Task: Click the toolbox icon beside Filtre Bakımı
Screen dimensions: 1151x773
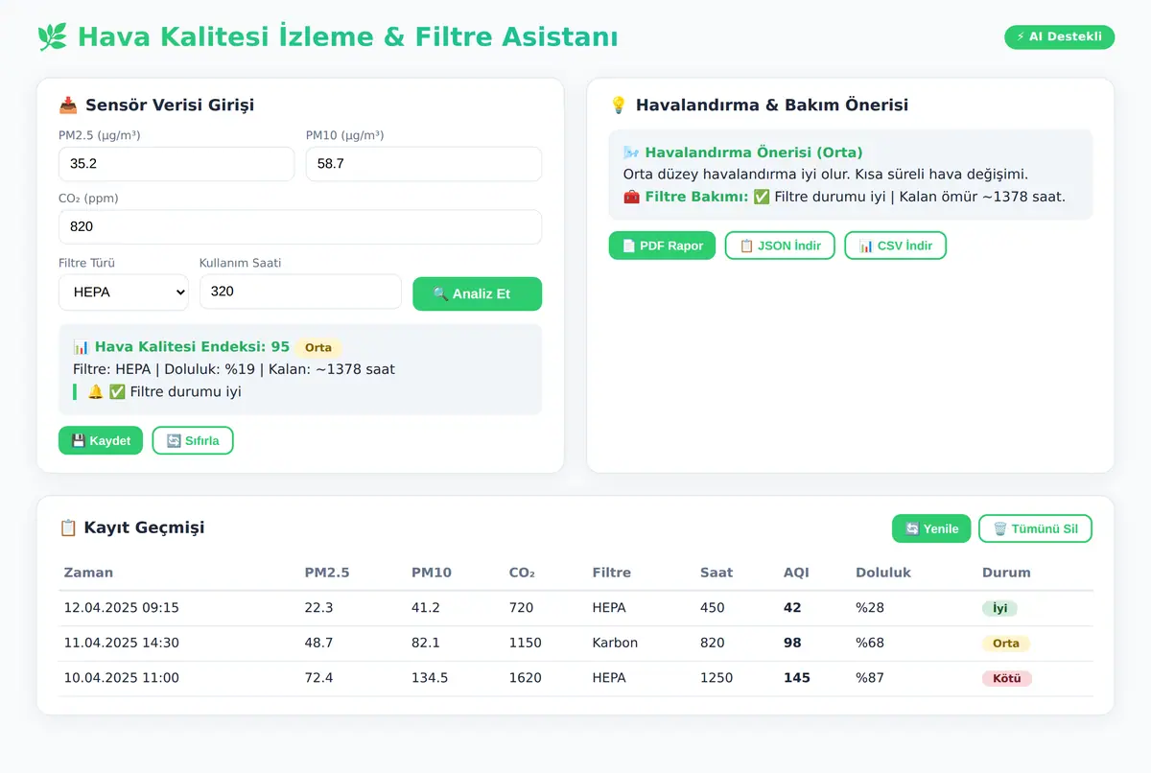Action: click(631, 197)
